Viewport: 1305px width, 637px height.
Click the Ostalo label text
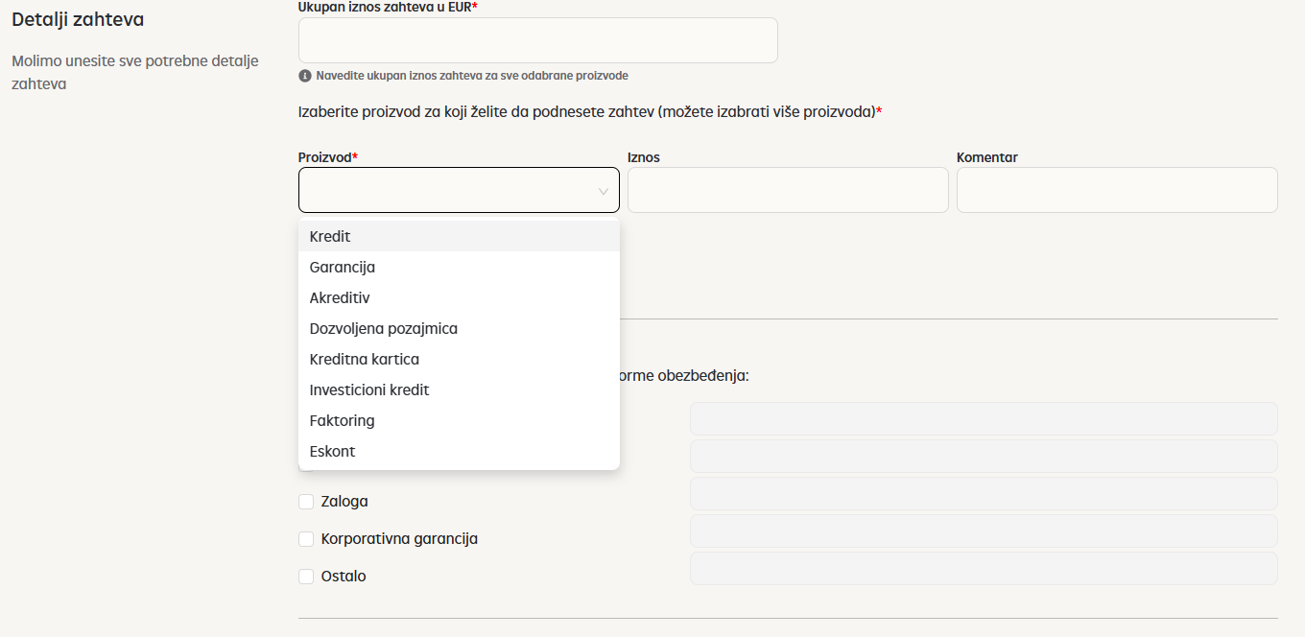point(344,577)
